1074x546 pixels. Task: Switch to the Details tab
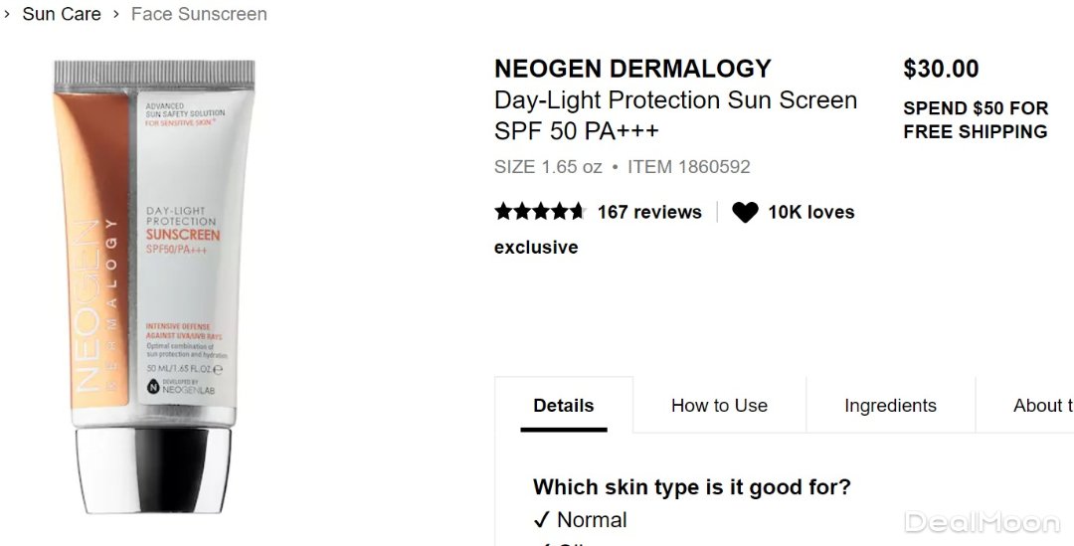[563, 406]
